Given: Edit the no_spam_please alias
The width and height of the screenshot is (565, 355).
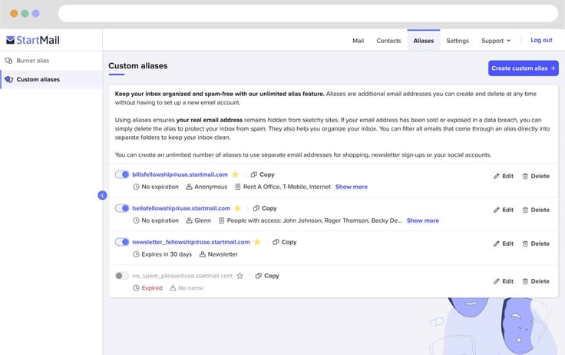Looking at the screenshot, I should coord(504,281).
